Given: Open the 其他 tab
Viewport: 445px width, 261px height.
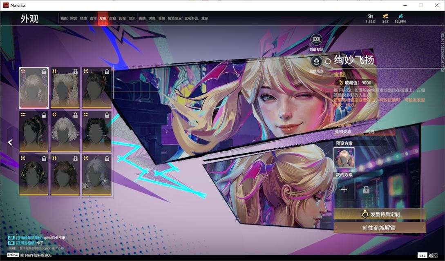Looking at the screenshot, I should click(205, 18).
